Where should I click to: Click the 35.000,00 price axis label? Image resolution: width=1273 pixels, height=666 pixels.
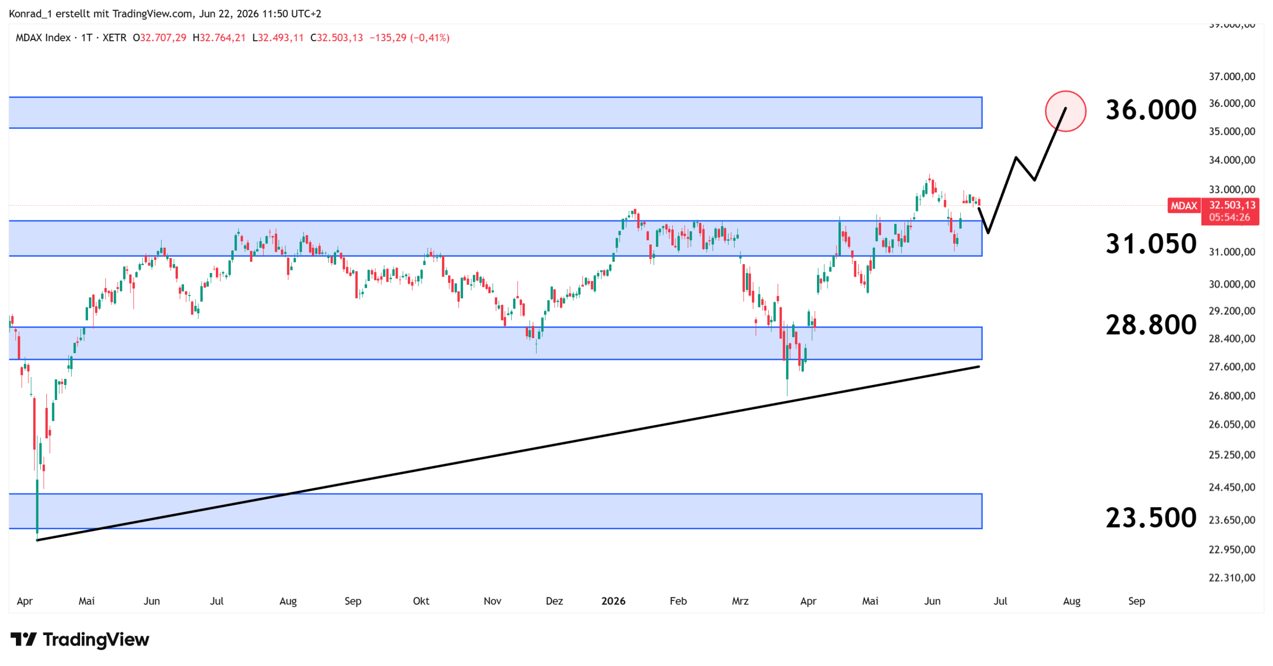(1232, 131)
